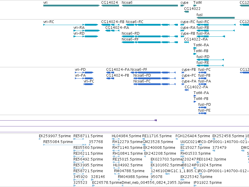Click EST EK252458.5prime

coord(214,139)
